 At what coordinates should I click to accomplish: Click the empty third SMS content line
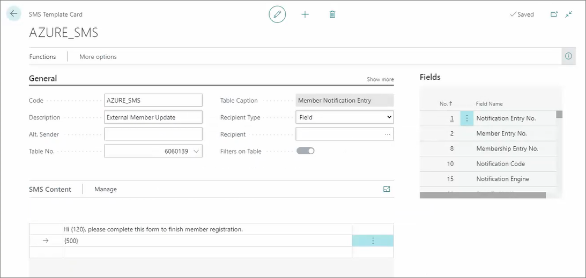tap(207, 252)
